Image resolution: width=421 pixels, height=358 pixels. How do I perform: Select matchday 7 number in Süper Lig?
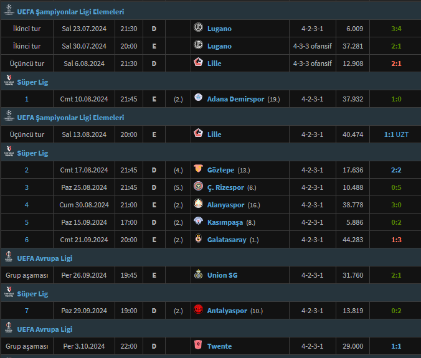click(27, 311)
